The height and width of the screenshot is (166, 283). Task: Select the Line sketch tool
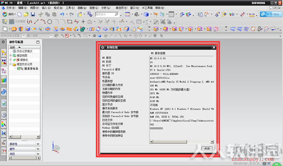(x=36, y=22)
